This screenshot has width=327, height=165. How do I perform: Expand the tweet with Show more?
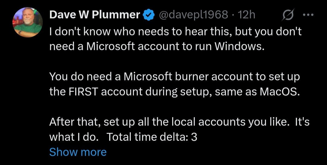click(x=78, y=152)
